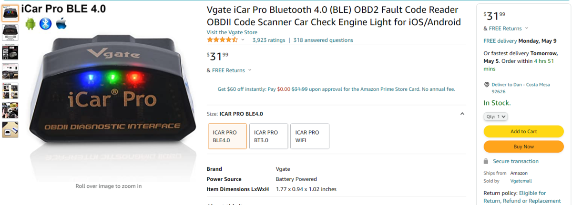This screenshot has height=205, width=572.
Task: Collapse the Size options chevron
Action: (x=462, y=114)
